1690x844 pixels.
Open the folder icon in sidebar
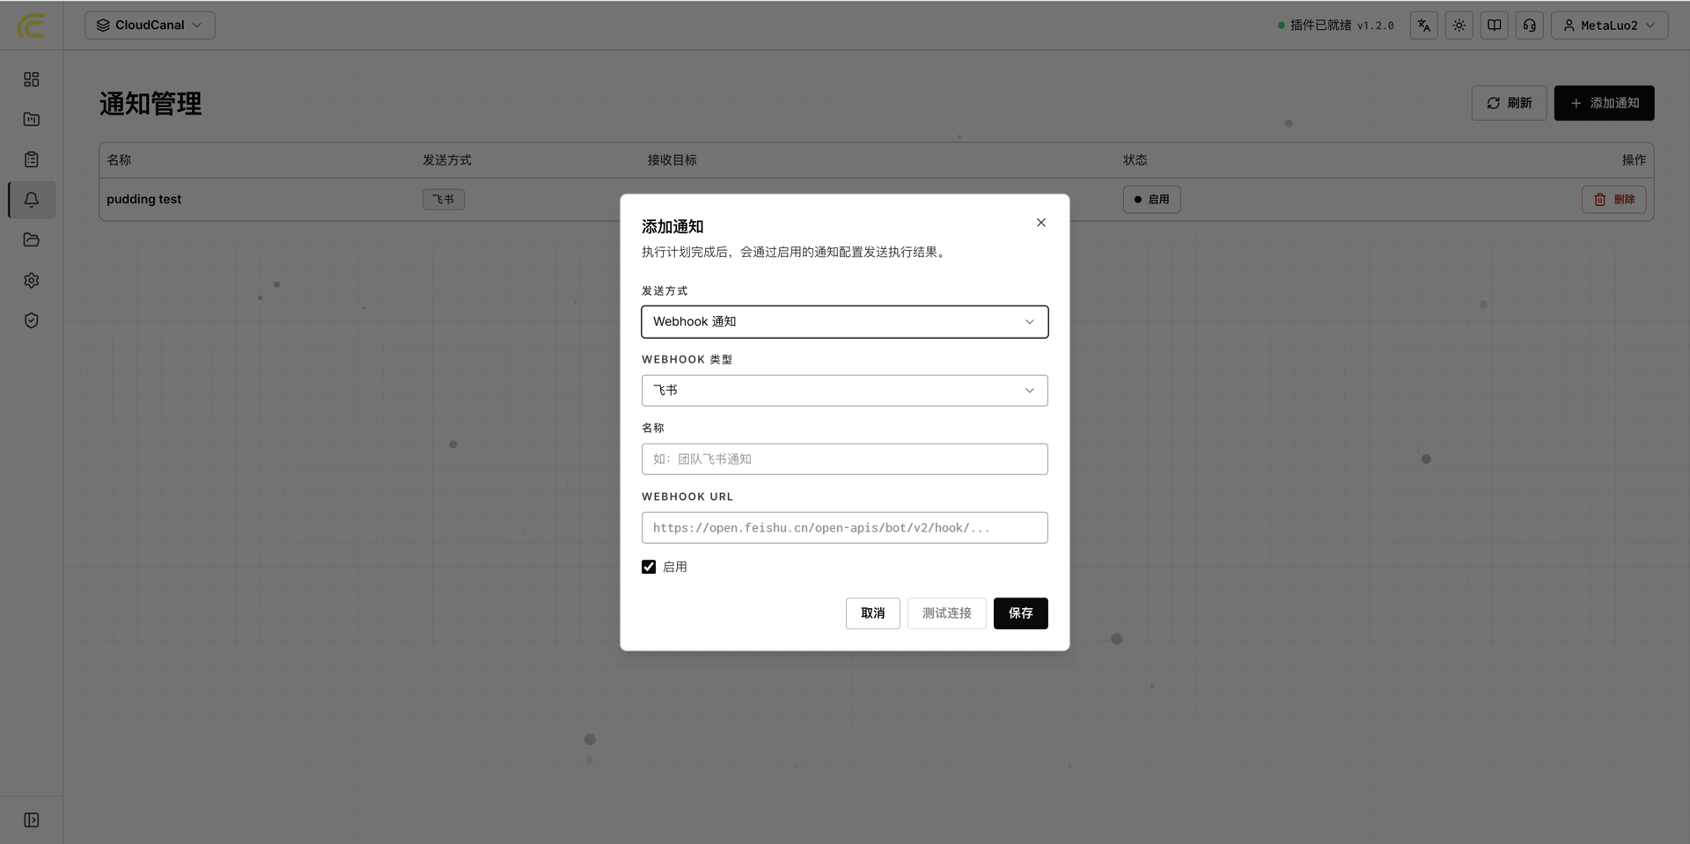(32, 239)
